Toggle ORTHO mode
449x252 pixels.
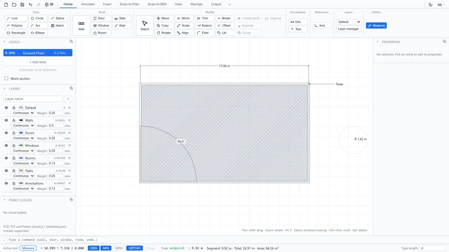point(135,248)
